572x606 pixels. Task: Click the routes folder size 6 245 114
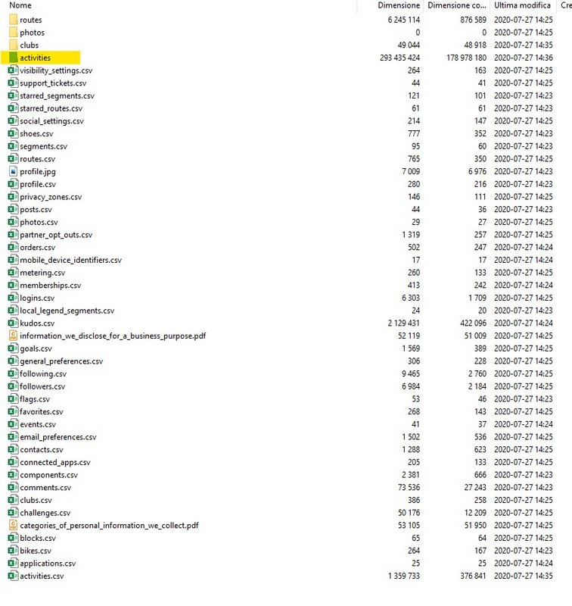pos(404,20)
